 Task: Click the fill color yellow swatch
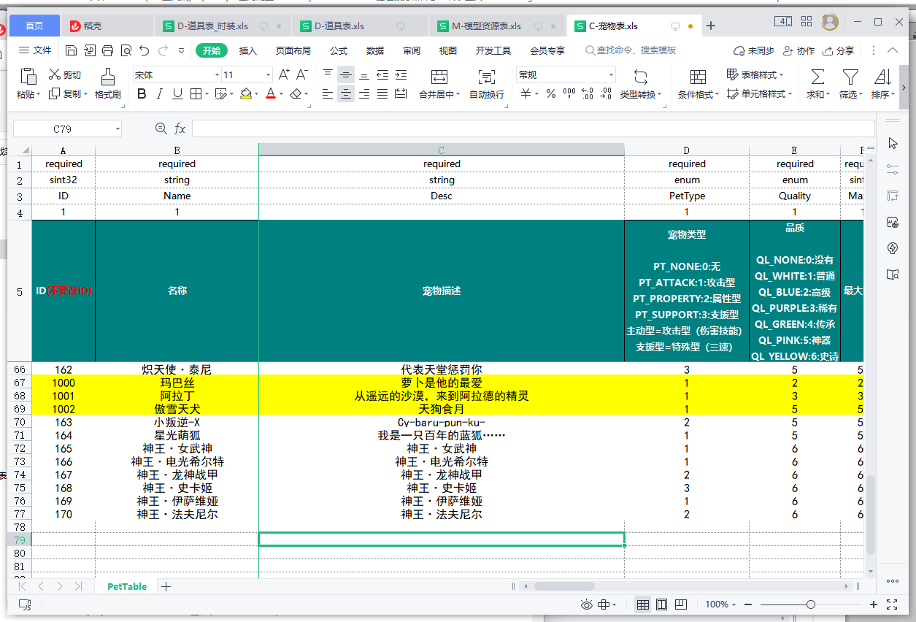[x=246, y=93]
